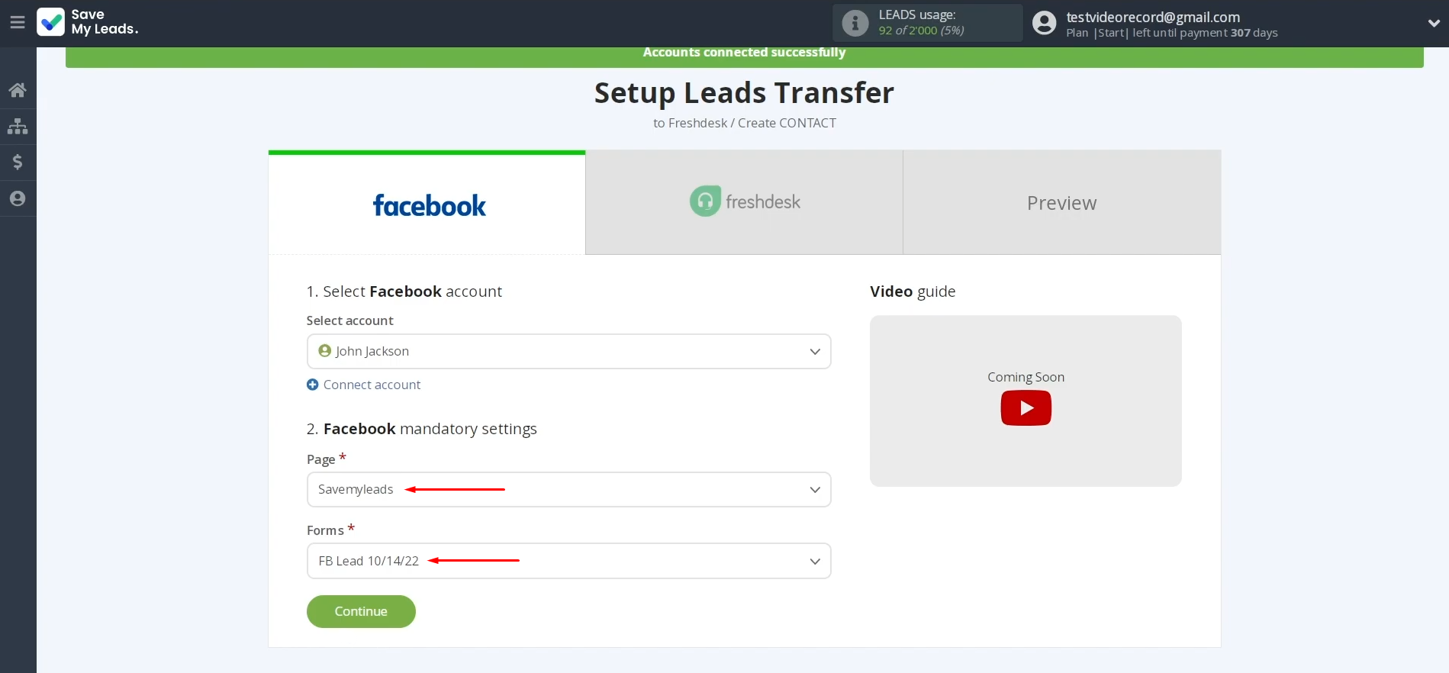Screen dimensions: 1449x673
Task: Click the plus icon beside Connect account
Action: [312, 385]
